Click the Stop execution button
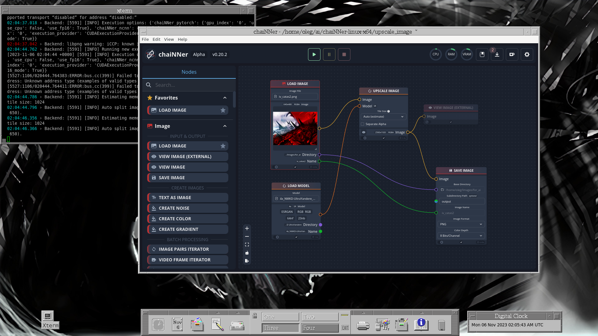This screenshot has width=598, height=336. click(x=344, y=54)
